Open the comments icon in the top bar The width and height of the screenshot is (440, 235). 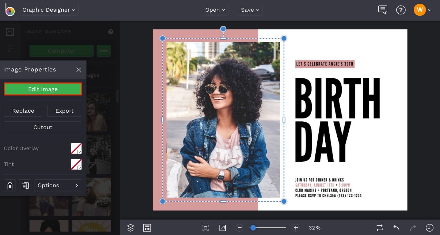(x=382, y=10)
